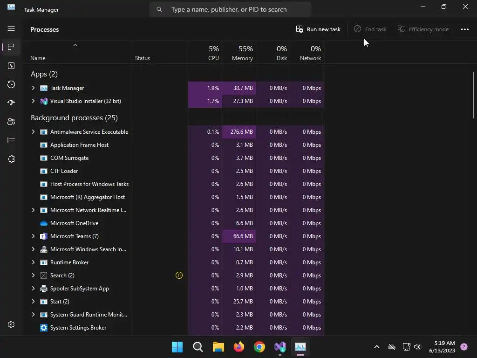Click the Microsoft Teams process icon
This screenshot has width=477, height=358.
(x=44, y=236)
